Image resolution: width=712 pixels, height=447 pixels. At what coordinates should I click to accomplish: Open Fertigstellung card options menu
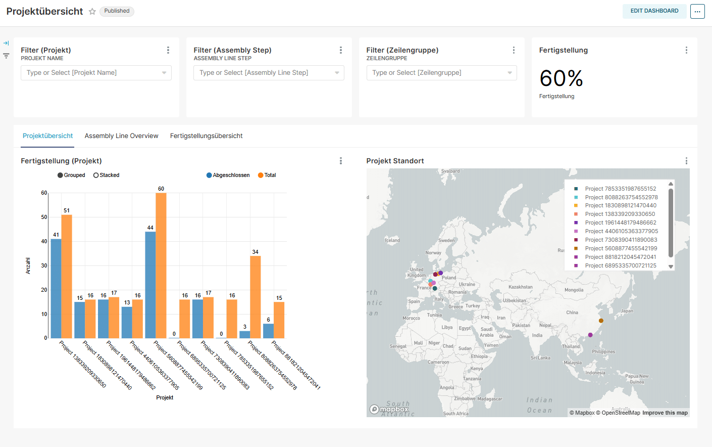tap(686, 50)
